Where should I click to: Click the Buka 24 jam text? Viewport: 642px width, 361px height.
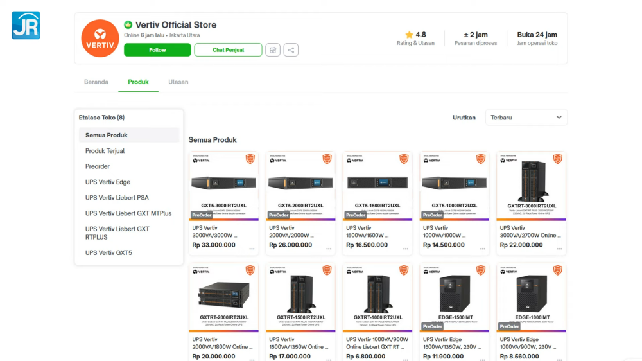pyautogui.click(x=537, y=35)
